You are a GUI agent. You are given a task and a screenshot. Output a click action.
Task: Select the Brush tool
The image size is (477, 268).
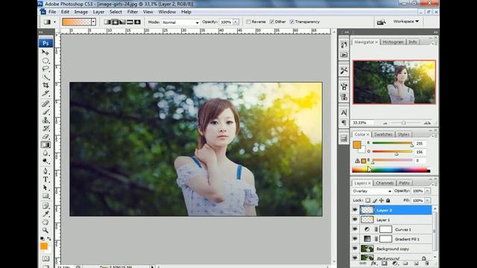coord(45,112)
